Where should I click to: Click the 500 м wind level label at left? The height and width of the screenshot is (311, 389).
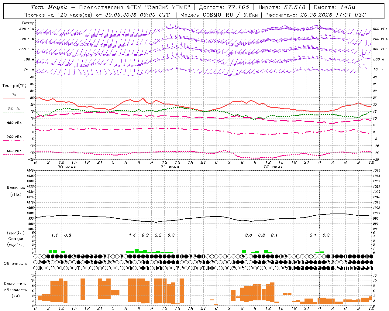click(x=29, y=59)
